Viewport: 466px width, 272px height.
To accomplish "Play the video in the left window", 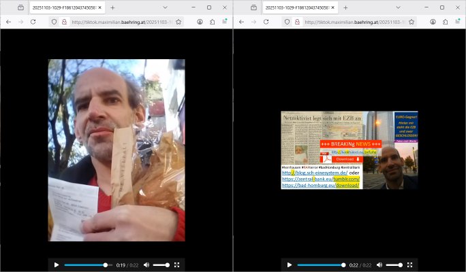I will (x=57, y=265).
